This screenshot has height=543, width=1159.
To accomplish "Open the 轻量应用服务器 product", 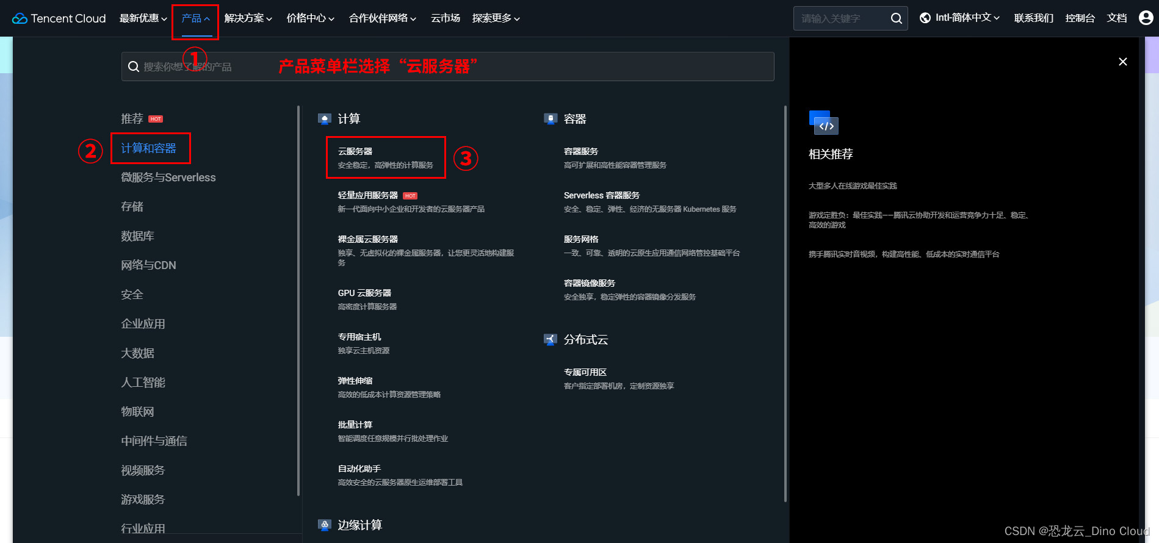I will 368,195.
